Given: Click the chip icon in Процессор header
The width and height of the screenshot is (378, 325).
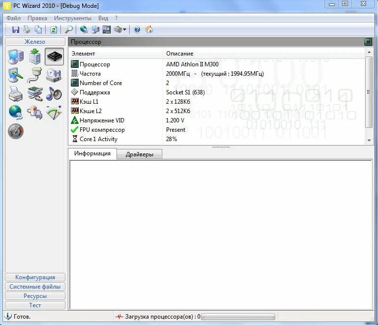Looking at the screenshot, I should [368, 42].
